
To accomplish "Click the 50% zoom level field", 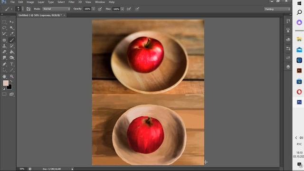I will [x=22, y=169].
